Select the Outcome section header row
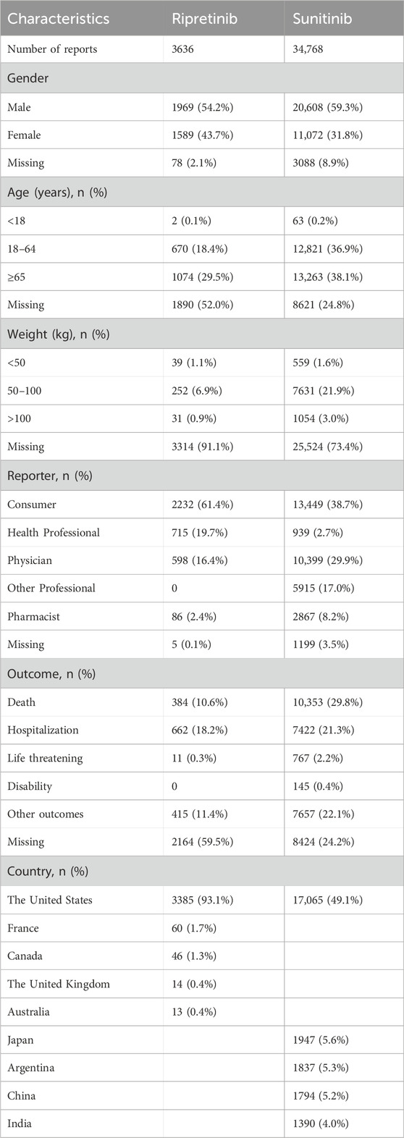 point(202,673)
